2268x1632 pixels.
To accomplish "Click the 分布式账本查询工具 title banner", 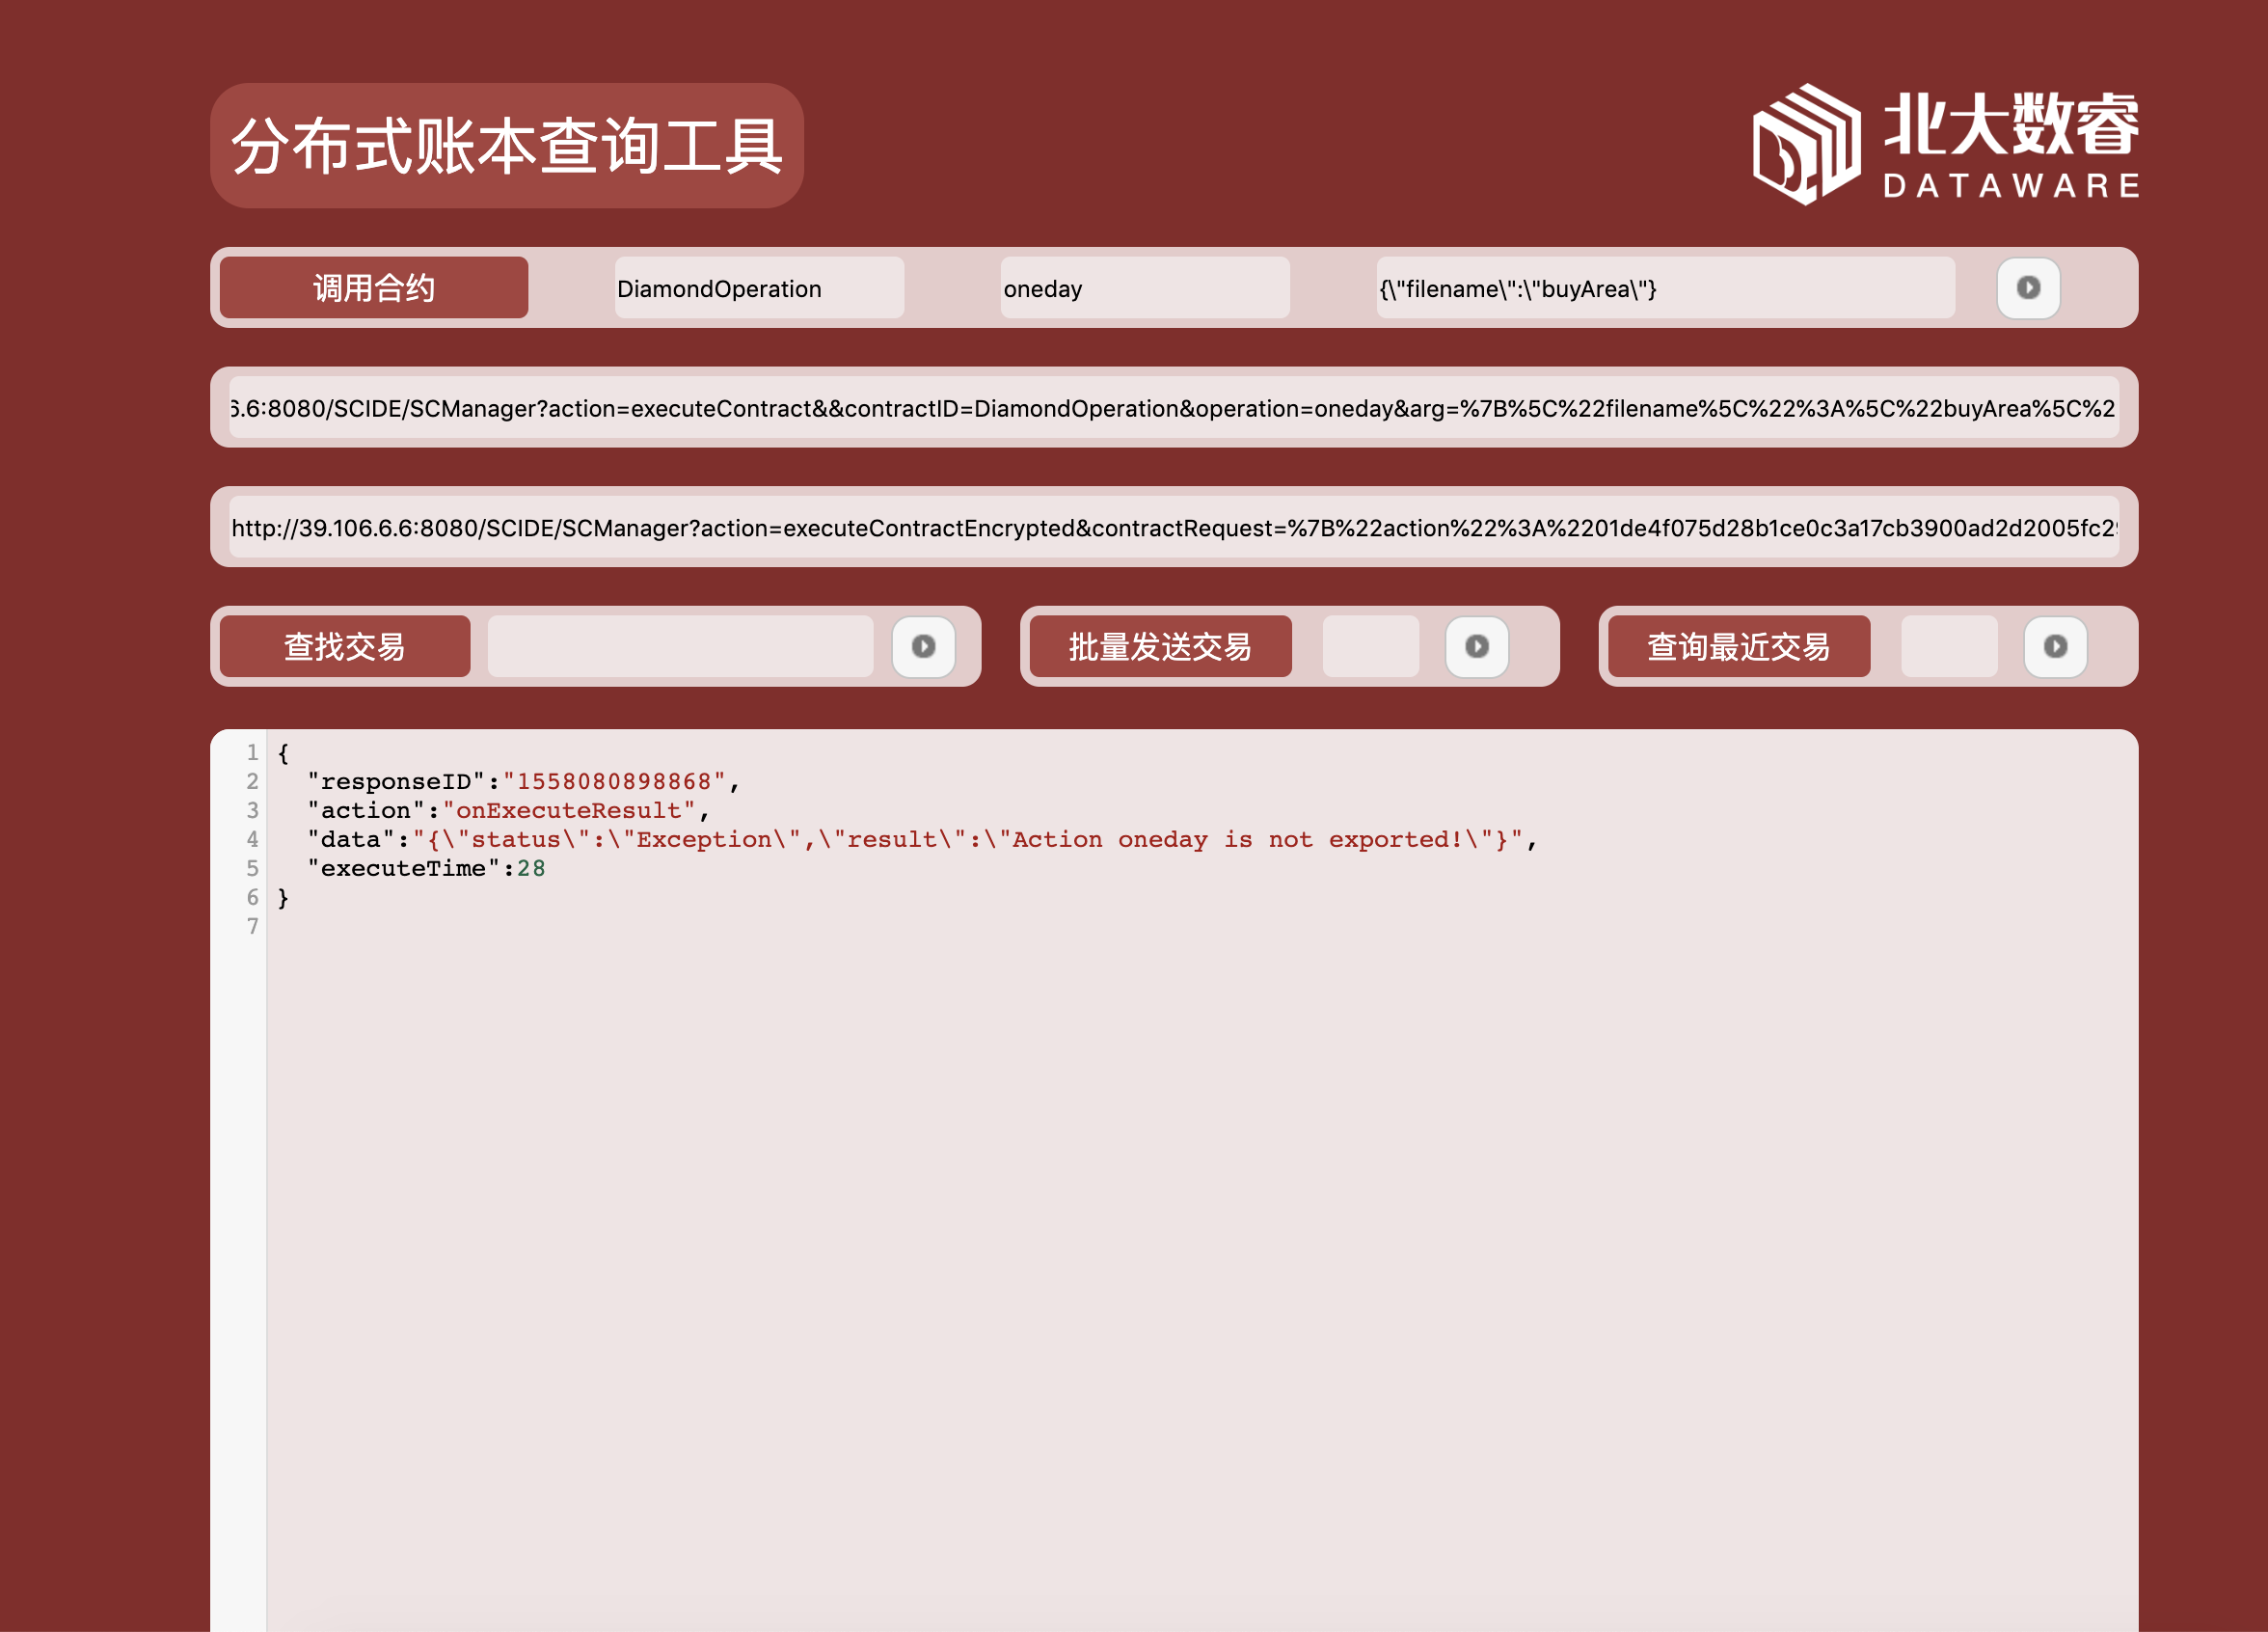I will point(506,146).
